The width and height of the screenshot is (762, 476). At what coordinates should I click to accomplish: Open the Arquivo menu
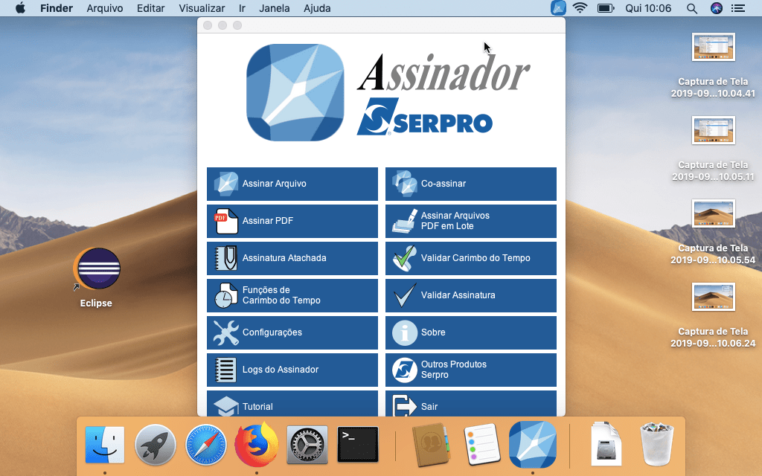[105, 8]
